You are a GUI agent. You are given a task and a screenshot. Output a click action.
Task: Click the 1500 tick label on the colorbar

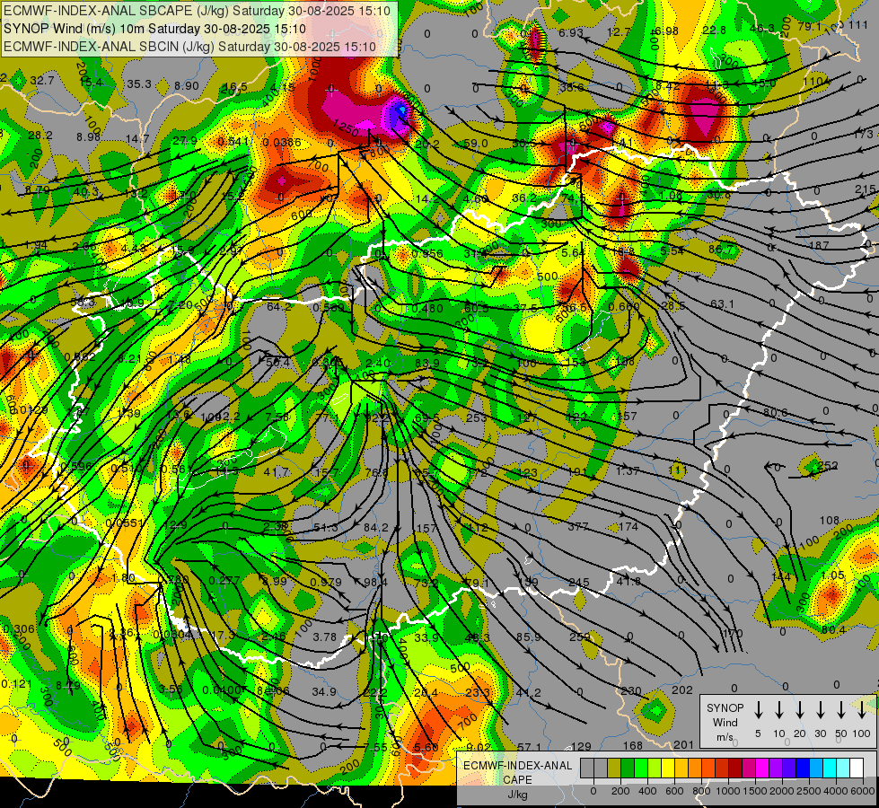point(755,791)
